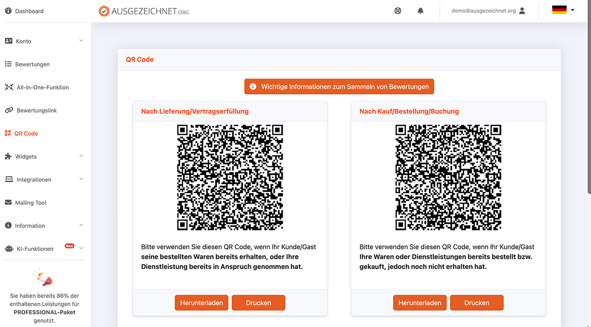Click the All-In-One-Funktion icon
Image resolution: width=591 pixels, height=327 pixels.
pos(9,87)
